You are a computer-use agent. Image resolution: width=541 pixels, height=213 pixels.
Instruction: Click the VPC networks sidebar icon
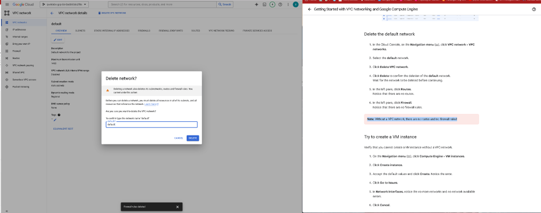pos(7,22)
